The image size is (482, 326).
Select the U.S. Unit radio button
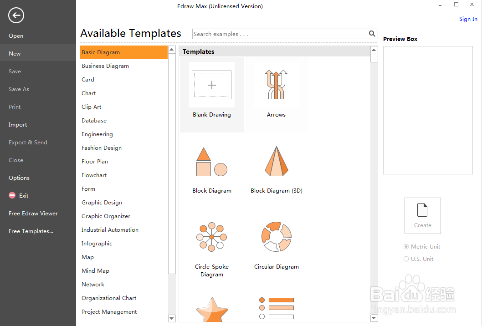tap(406, 259)
